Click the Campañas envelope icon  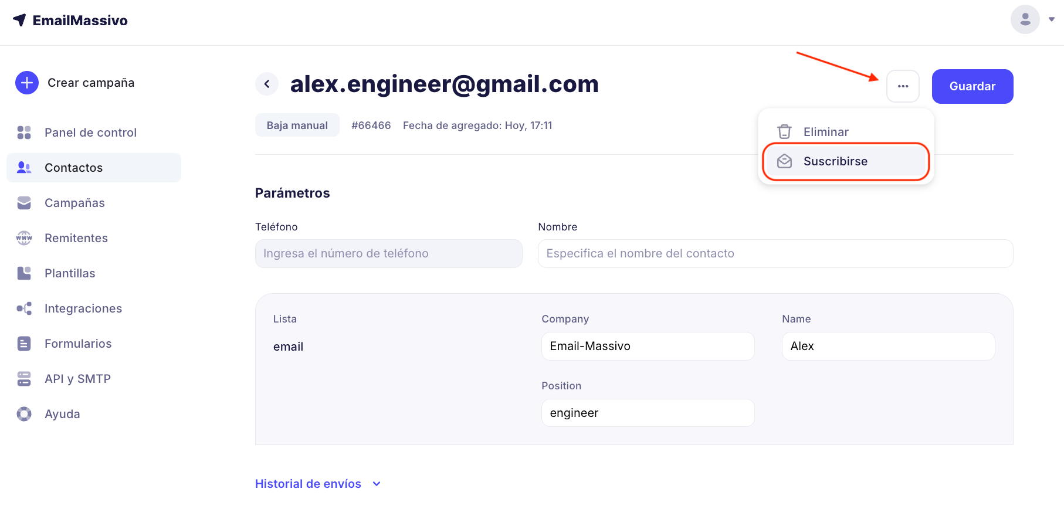click(x=24, y=203)
